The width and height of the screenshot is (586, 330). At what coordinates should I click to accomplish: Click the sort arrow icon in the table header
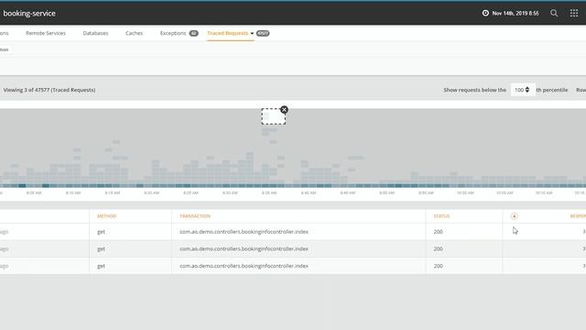(515, 216)
